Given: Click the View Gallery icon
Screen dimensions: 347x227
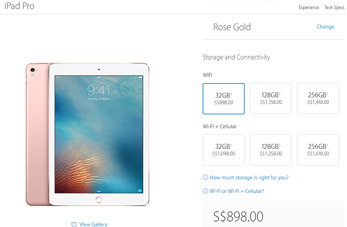Looking at the screenshot, I should (x=74, y=224).
